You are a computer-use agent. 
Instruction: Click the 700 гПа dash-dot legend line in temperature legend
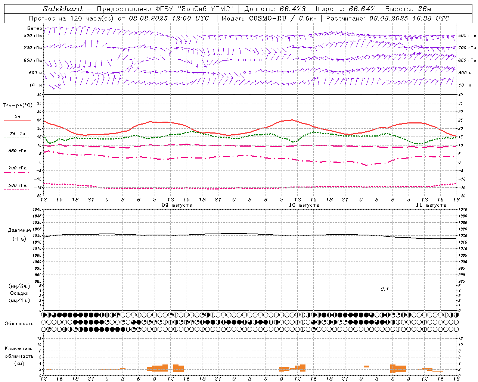point(16,173)
